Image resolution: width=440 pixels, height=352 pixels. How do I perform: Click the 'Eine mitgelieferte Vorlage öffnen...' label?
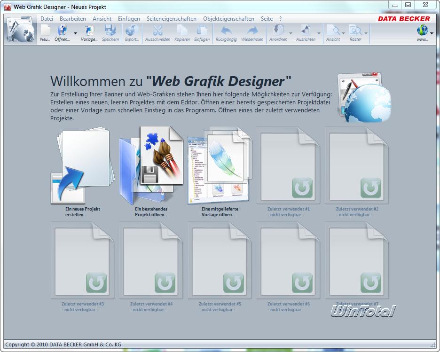coord(220,212)
